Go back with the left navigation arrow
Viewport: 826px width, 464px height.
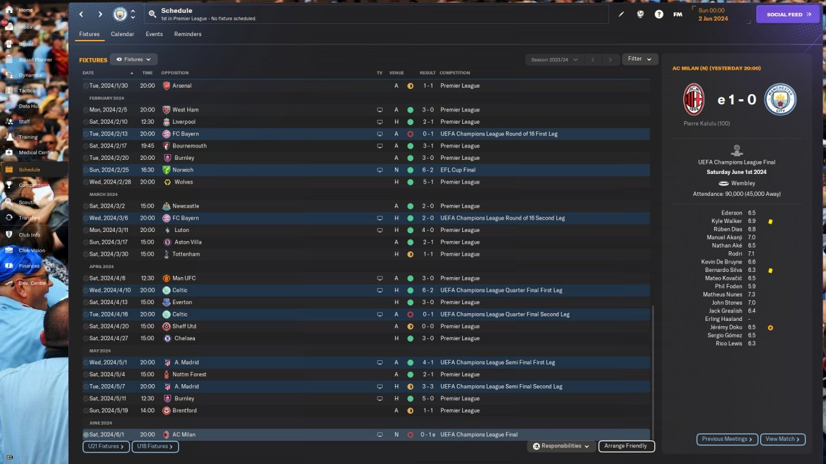pos(81,14)
